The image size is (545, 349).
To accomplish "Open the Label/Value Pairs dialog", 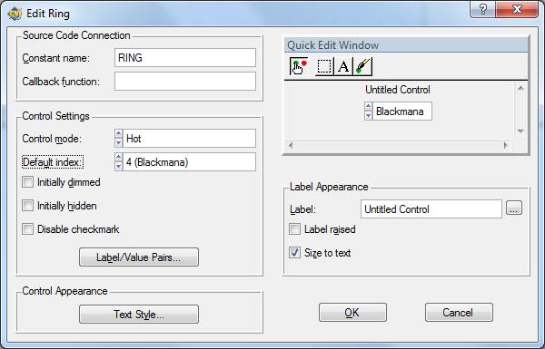I will [139, 257].
